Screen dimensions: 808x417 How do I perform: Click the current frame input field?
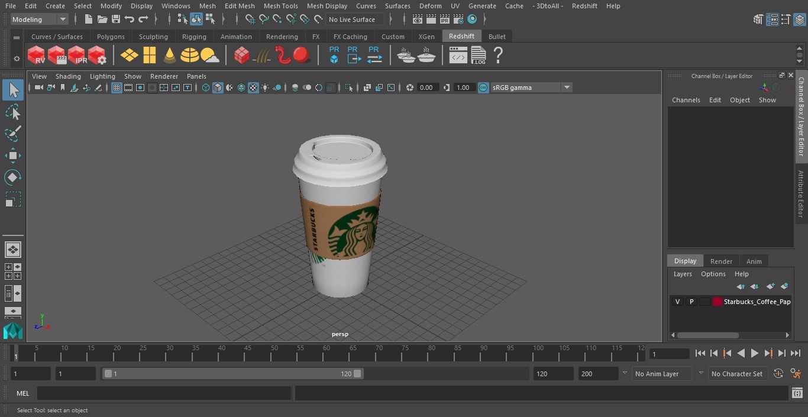click(669, 354)
